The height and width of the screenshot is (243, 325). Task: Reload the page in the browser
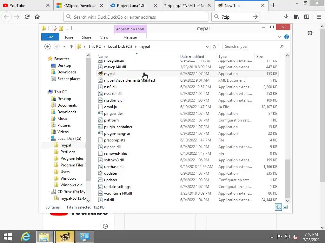click(x=27, y=17)
